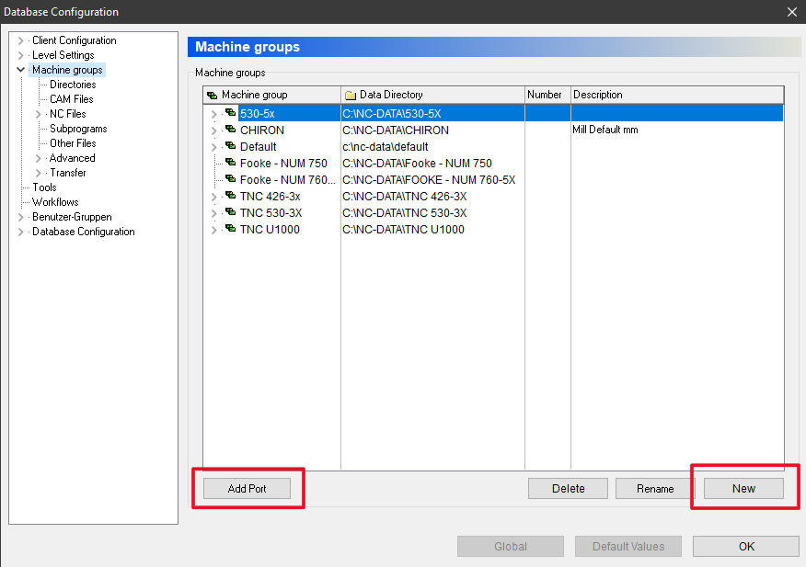Expand the Default machine group row
Screen dimensions: 806x567
pos(213,147)
